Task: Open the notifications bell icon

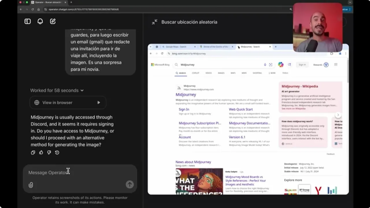Action: pyautogui.click(x=40, y=21)
